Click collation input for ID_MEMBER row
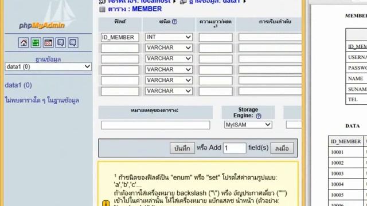 [270, 37]
